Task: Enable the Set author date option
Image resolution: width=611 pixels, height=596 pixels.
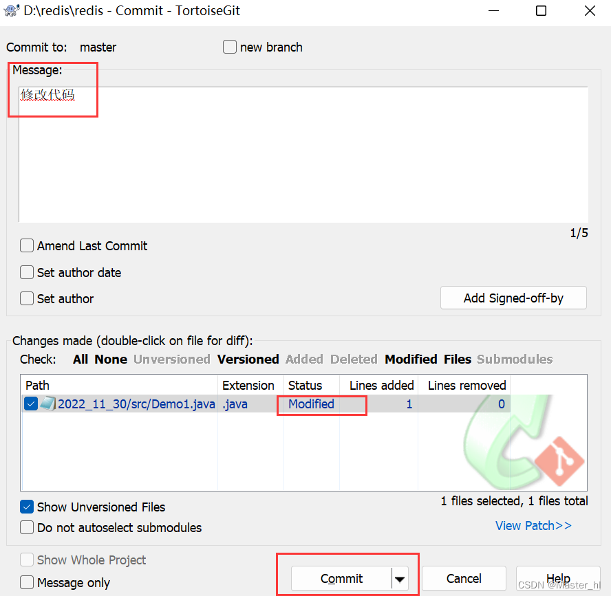Action: (x=27, y=272)
